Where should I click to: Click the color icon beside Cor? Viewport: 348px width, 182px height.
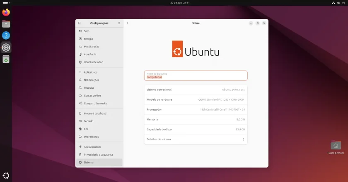click(80, 129)
